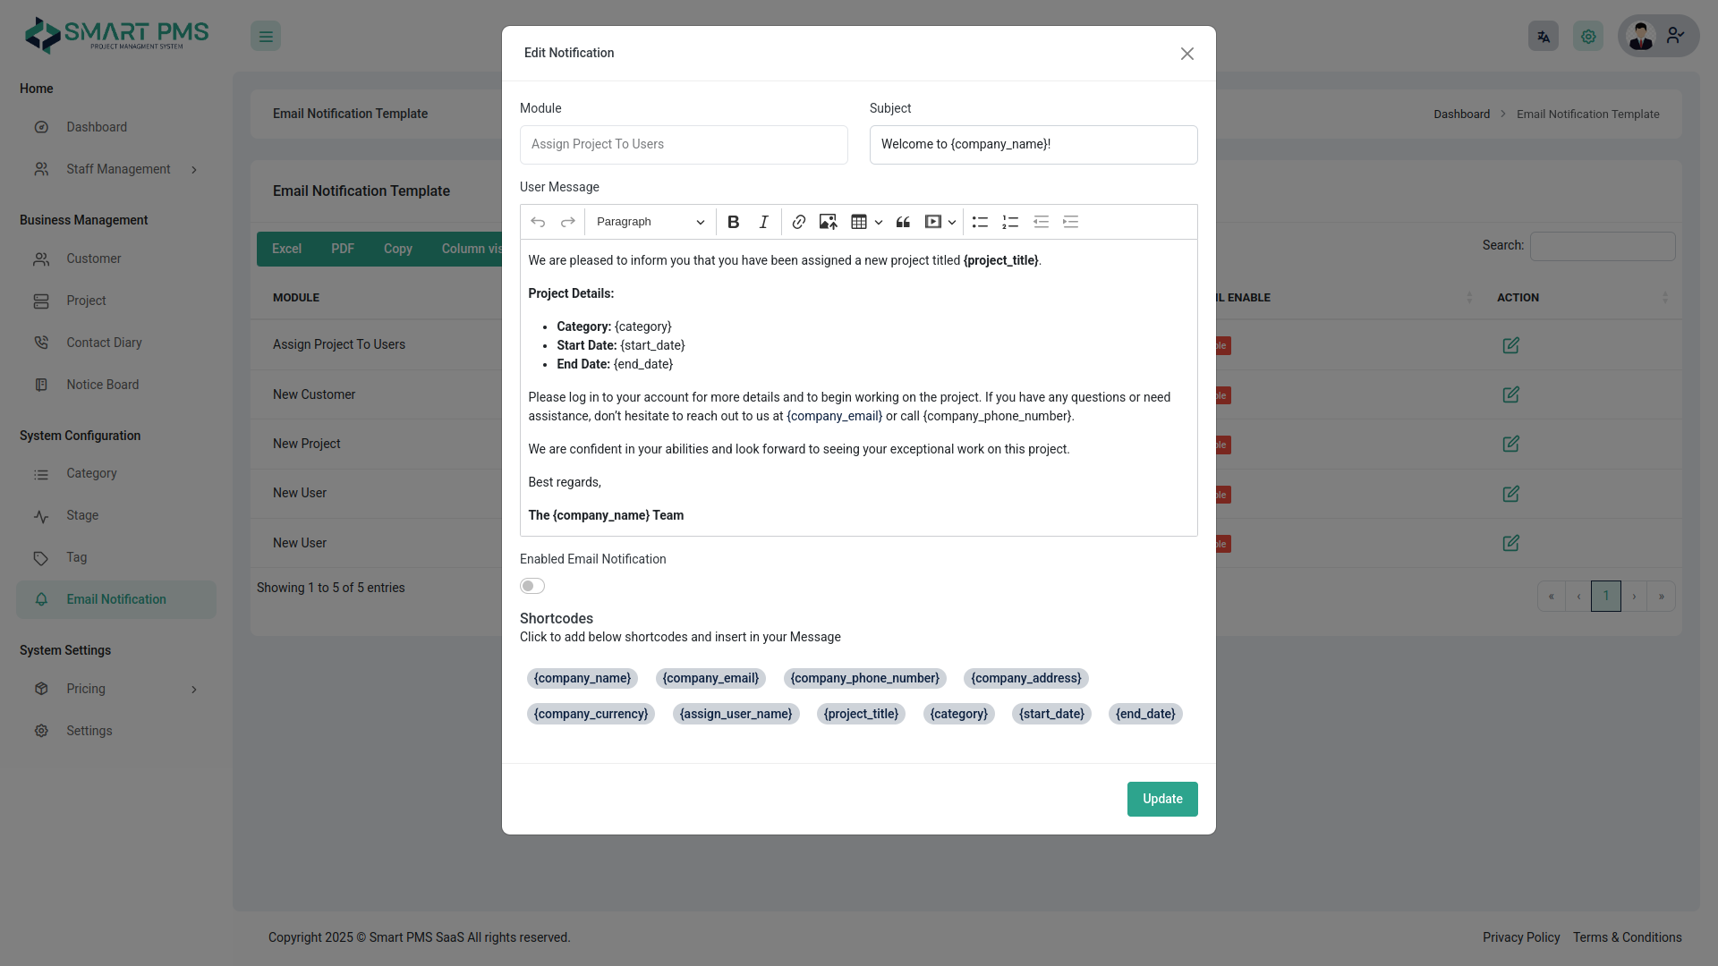Click the undo icon in editor

point(538,222)
